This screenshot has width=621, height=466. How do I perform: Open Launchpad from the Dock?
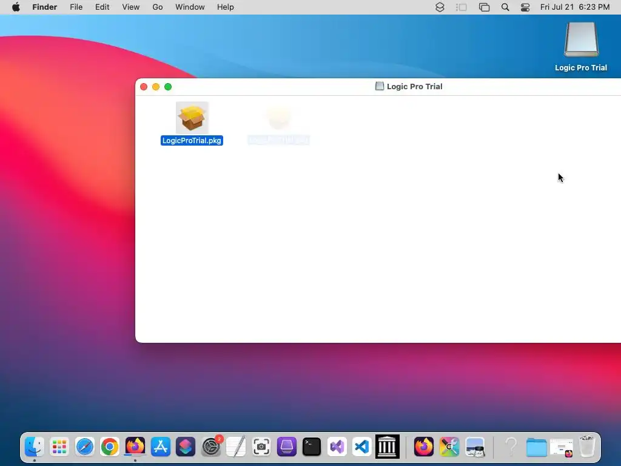(x=59, y=447)
